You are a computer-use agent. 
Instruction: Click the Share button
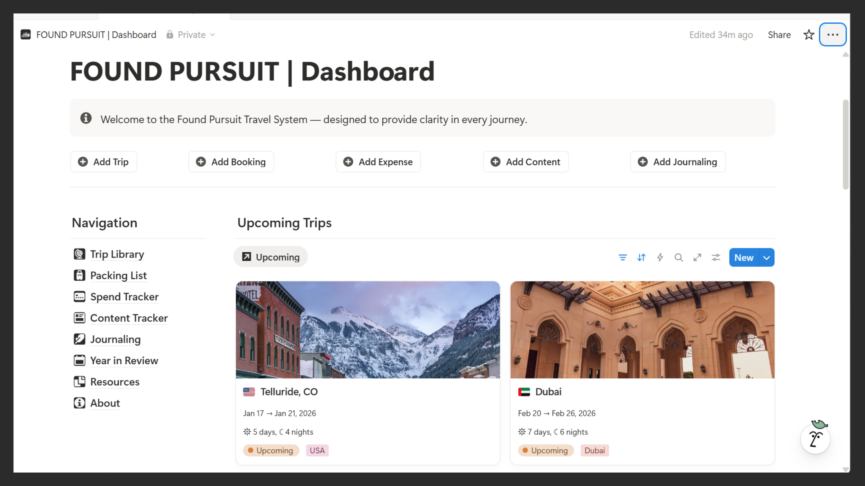pos(779,35)
